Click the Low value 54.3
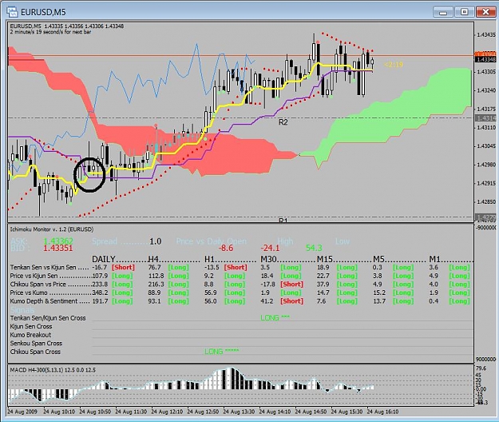The image size is (499, 422). 314,248
